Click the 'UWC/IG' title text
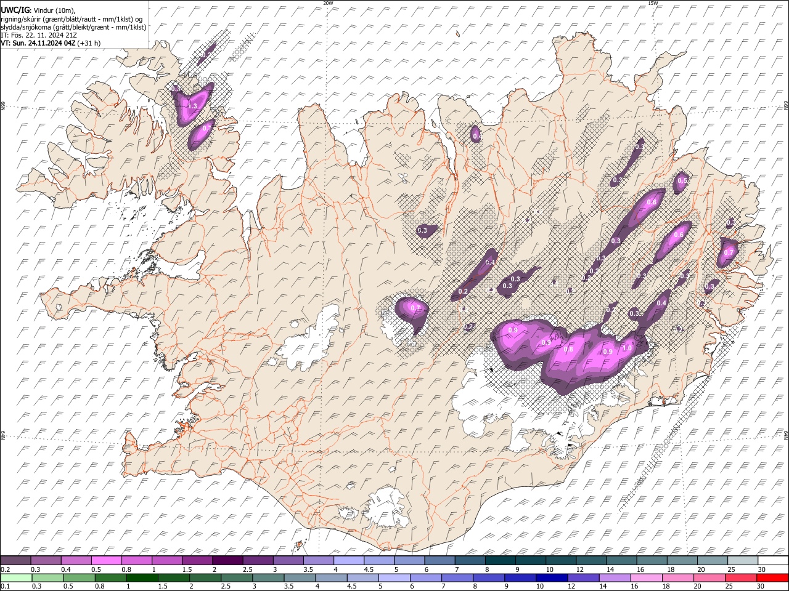The height and width of the screenshot is (591, 789). (x=14, y=9)
